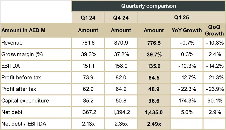Select EBITDA Q4 24 value 158.0
This screenshot has width=226, height=130.
pyautogui.click(x=121, y=66)
